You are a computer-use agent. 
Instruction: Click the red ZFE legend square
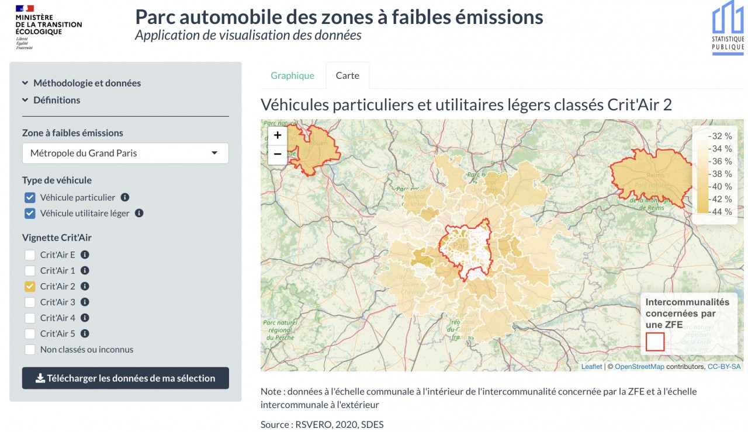pos(655,342)
